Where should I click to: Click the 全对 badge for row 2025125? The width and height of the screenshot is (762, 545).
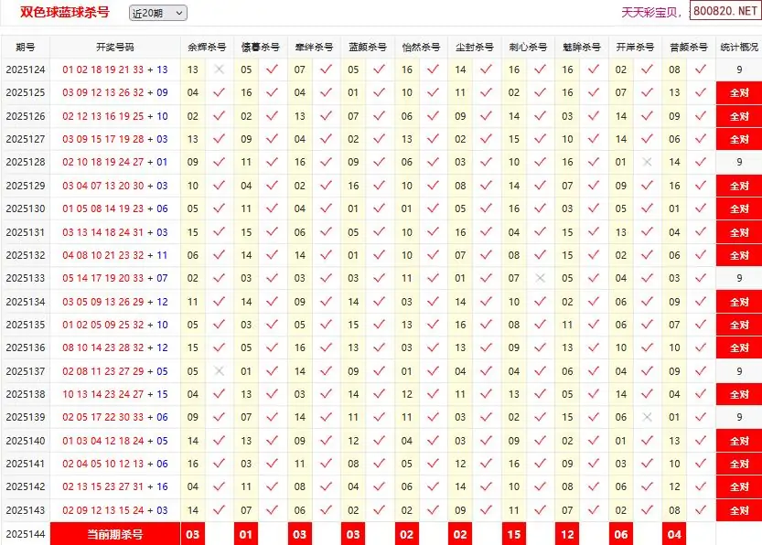pyautogui.click(x=739, y=92)
